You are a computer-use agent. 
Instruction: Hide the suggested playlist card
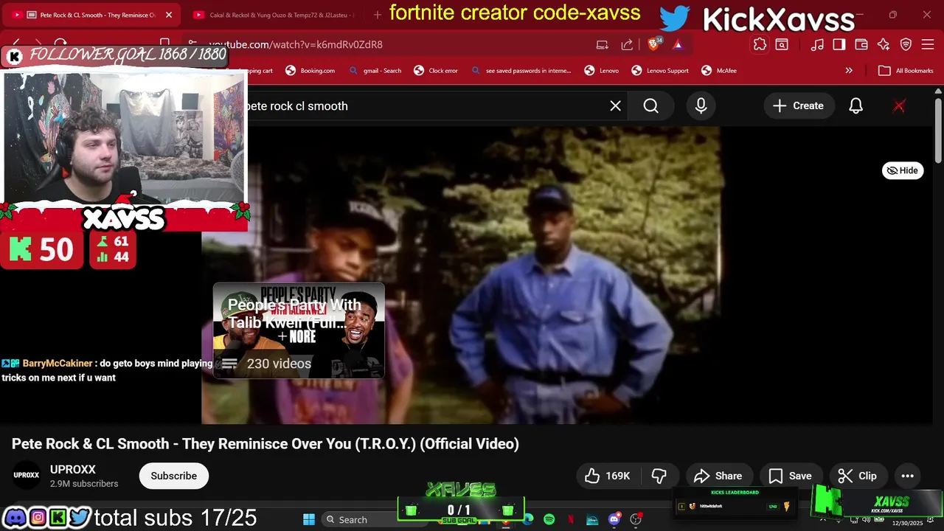pos(903,170)
